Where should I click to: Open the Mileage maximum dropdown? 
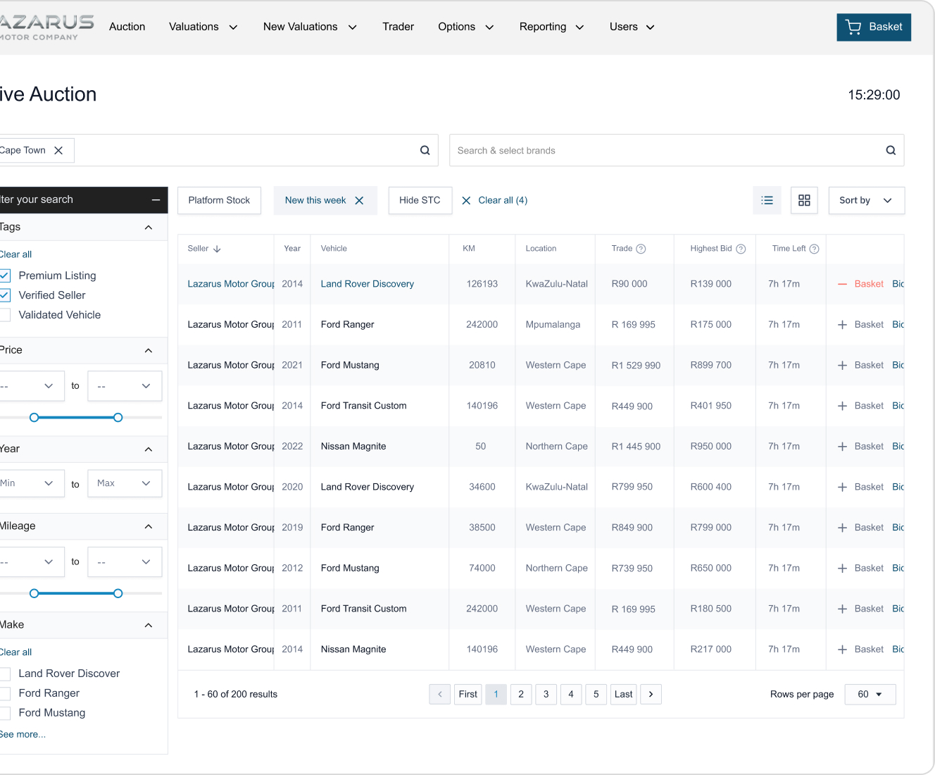pyautogui.click(x=125, y=562)
